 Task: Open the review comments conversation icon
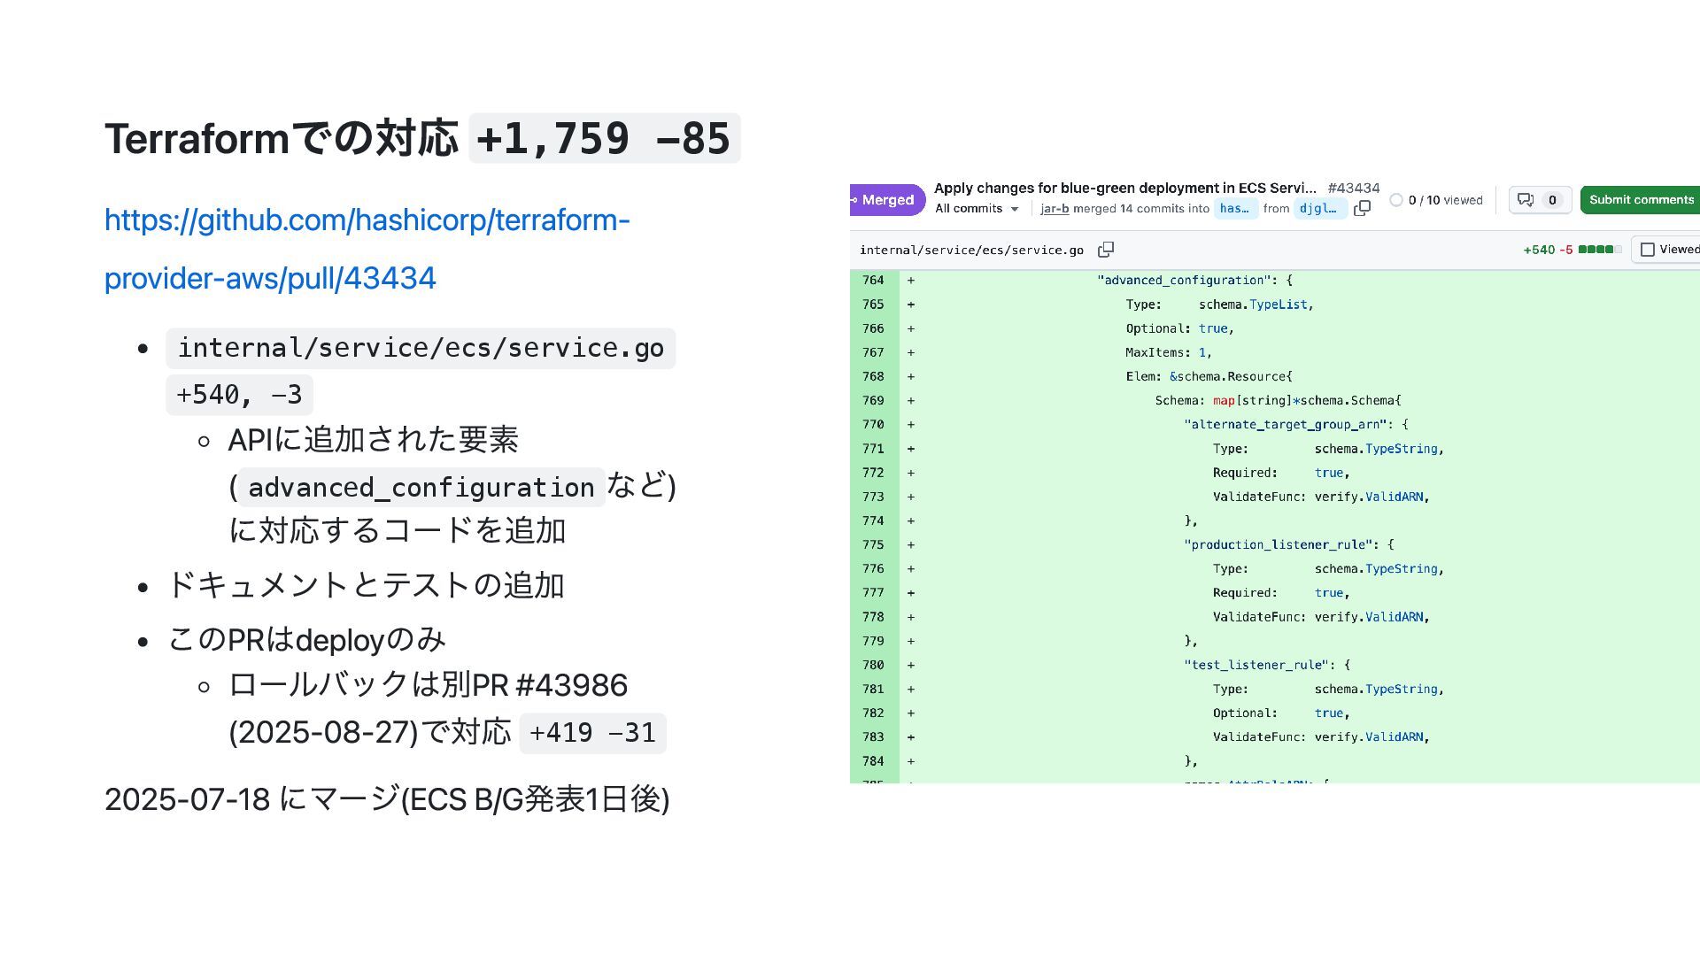[1526, 200]
